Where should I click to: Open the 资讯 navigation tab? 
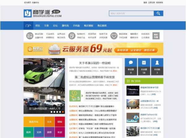(38, 26)
